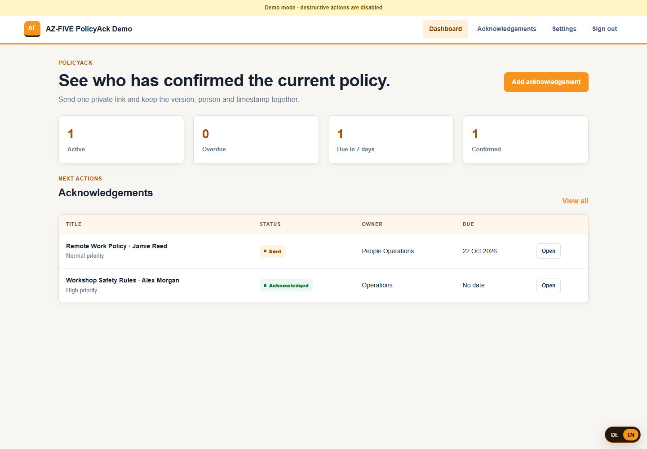Viewport: 647px width, 449px height.
Task: Click the Acknowledged status badge
Action: pyautogui.click(x=286, y=286)
